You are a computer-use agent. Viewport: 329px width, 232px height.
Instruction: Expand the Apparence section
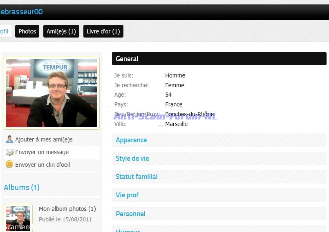[131, 140]
